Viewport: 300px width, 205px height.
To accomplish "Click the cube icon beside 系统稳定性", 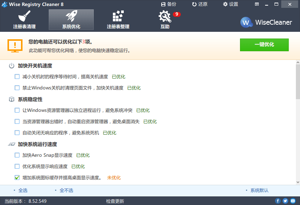I will pos(12,99).
